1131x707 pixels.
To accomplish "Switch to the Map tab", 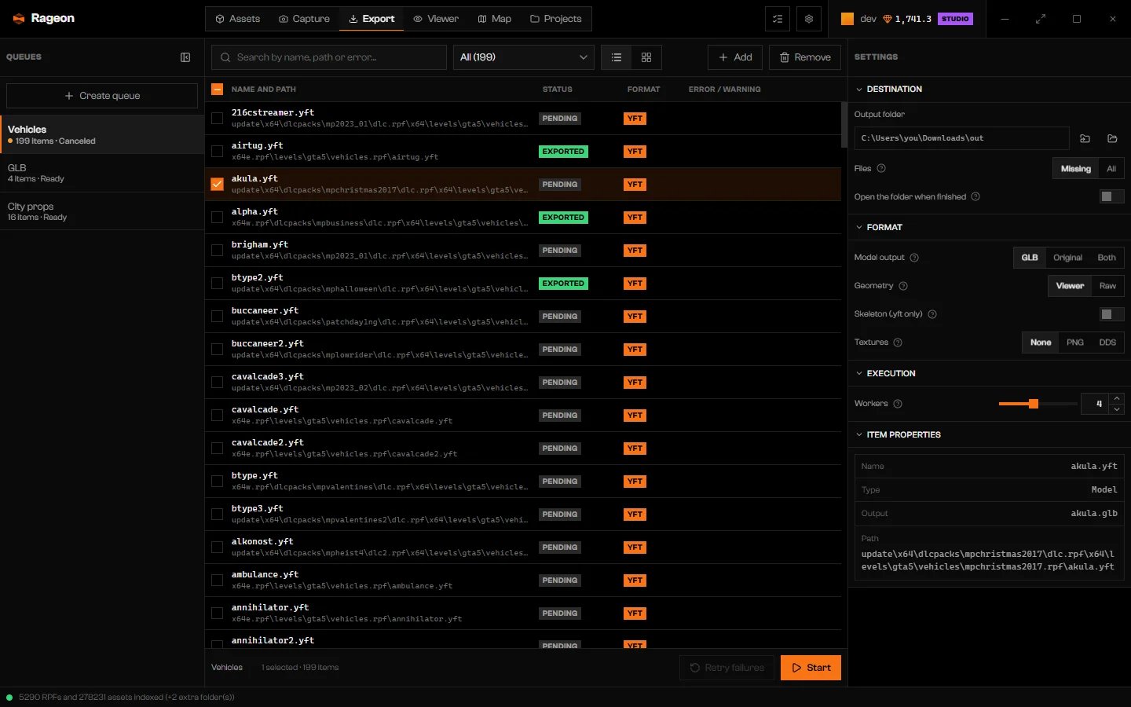I will point(495,19).
